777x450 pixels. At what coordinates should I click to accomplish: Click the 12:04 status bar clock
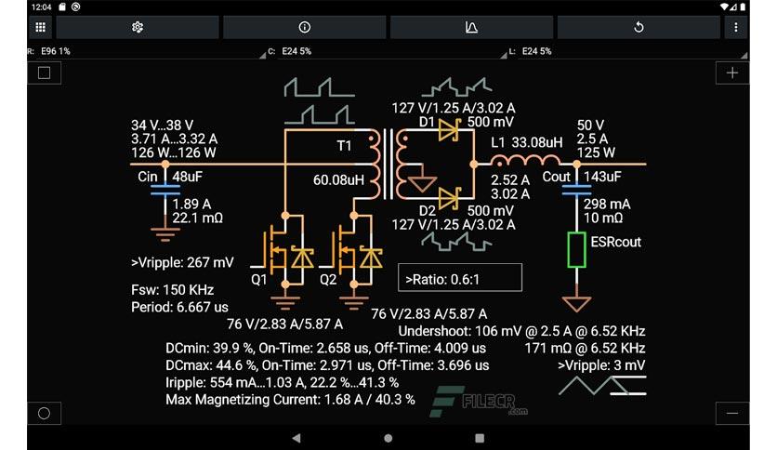[x=41, y=7]
